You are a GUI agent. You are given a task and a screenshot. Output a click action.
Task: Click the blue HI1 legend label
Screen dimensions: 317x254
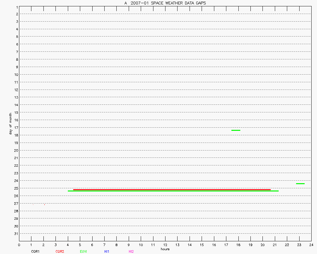(107, 251)
